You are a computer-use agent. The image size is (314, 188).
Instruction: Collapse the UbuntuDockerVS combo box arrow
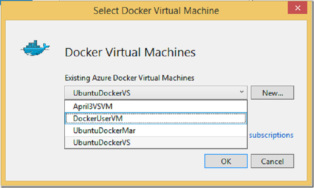[x=241, y=92]
